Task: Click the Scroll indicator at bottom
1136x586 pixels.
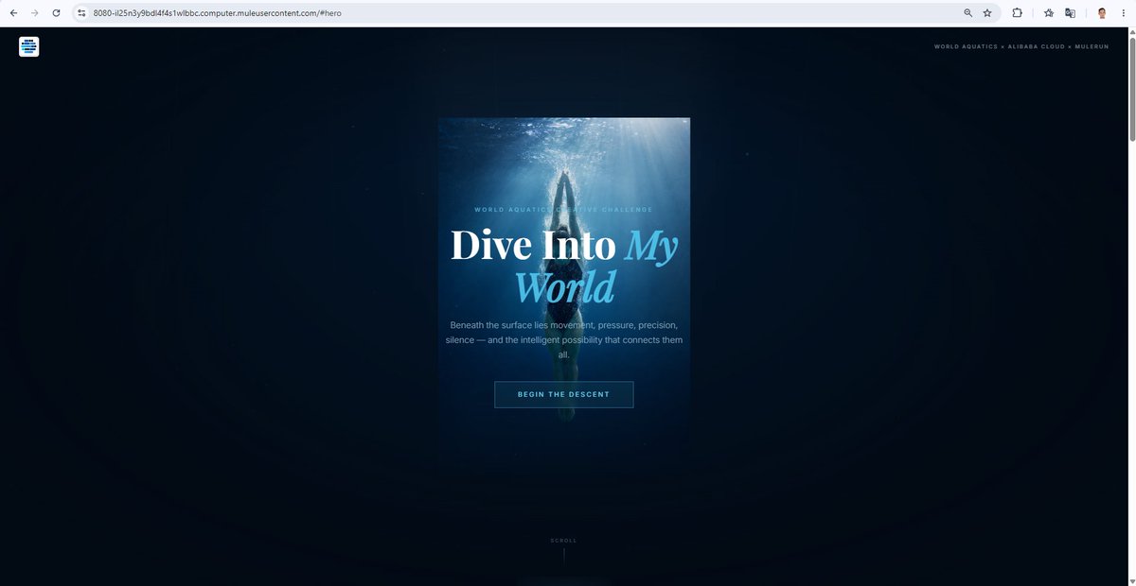Action: pyautogui.click(x=563, y=551)
